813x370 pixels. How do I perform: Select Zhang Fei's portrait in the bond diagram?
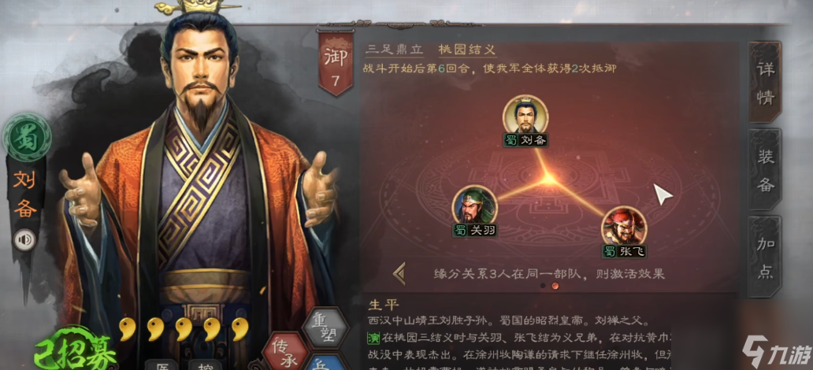click(x=624, y=226)
